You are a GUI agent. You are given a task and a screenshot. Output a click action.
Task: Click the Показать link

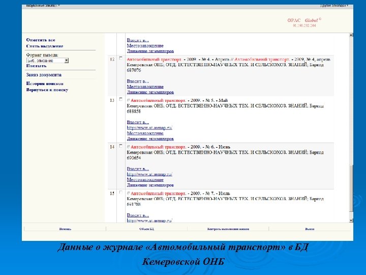tap(36, 66)
